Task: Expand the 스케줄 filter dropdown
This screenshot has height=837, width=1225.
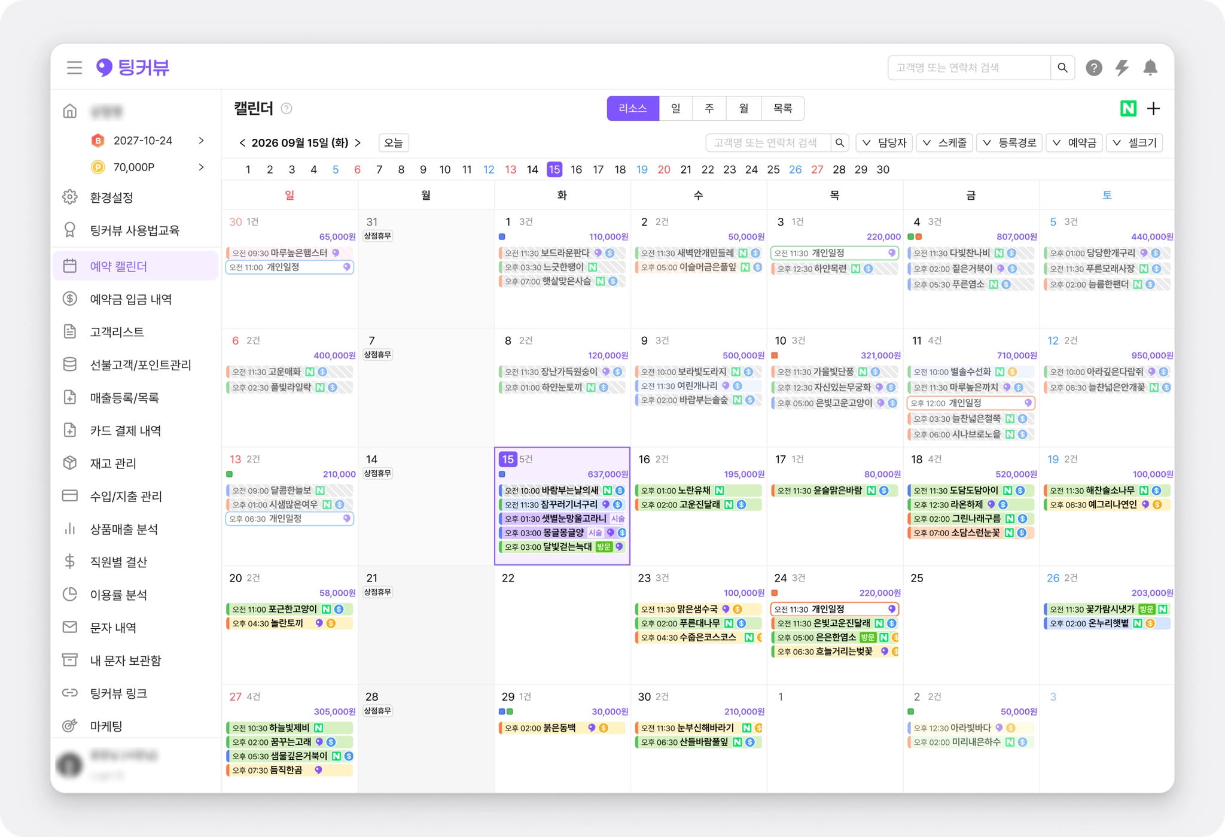Action: pos(945,143)
